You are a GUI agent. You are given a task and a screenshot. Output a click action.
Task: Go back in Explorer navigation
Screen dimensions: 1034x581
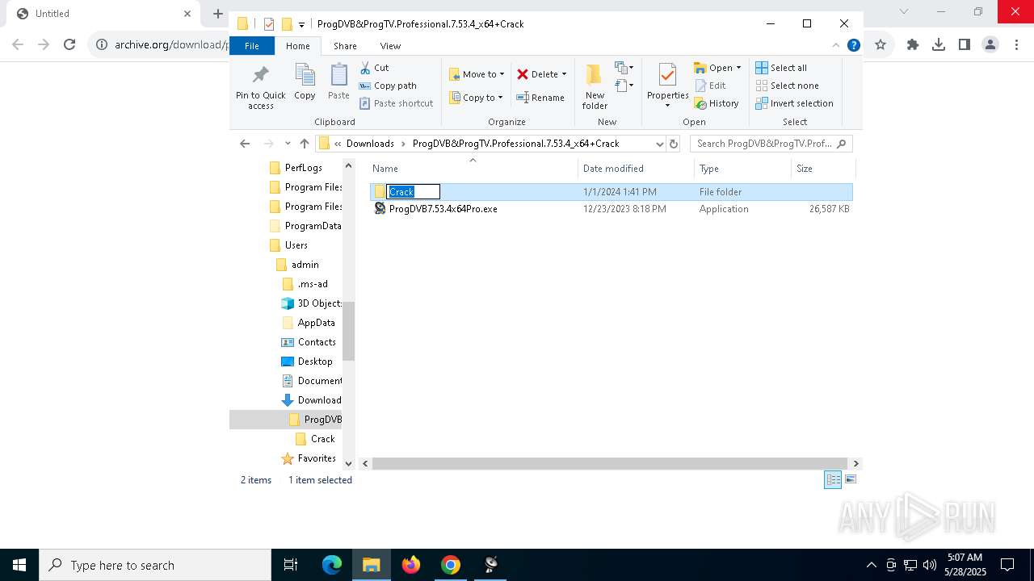245,144
